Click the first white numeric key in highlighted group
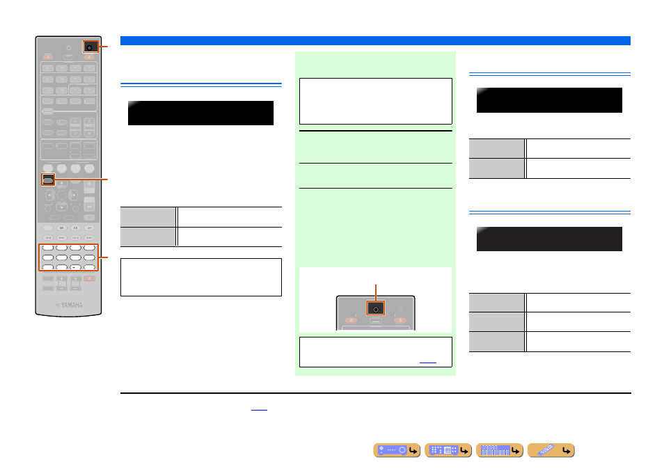 (48, 248)
